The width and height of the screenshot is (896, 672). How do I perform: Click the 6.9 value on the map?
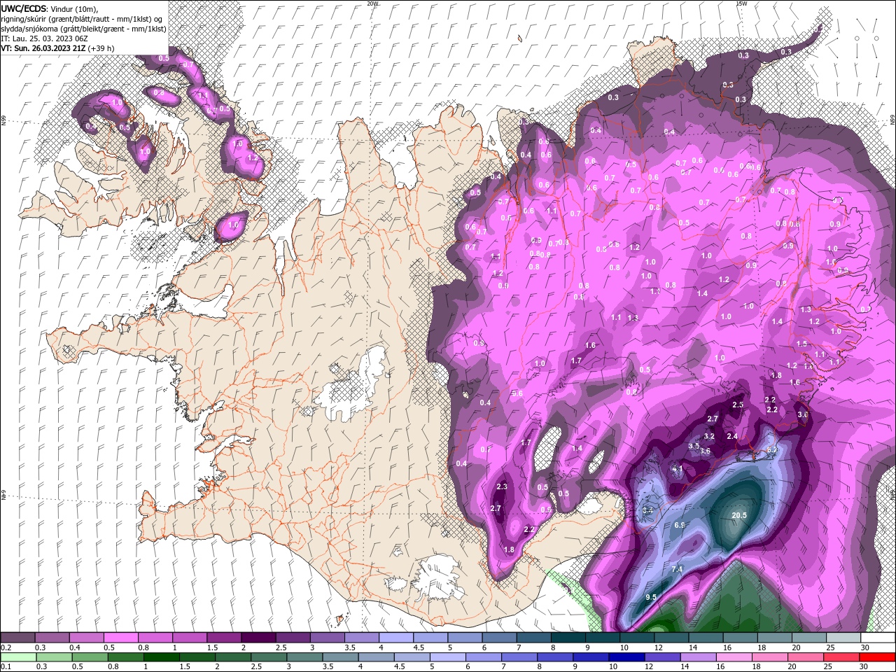[x=679, y=525]
